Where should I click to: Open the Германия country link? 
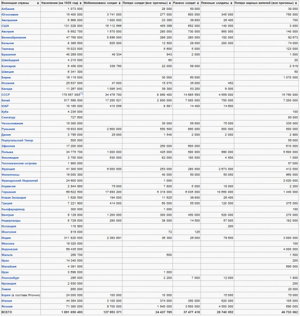click(x=9, y=191)
